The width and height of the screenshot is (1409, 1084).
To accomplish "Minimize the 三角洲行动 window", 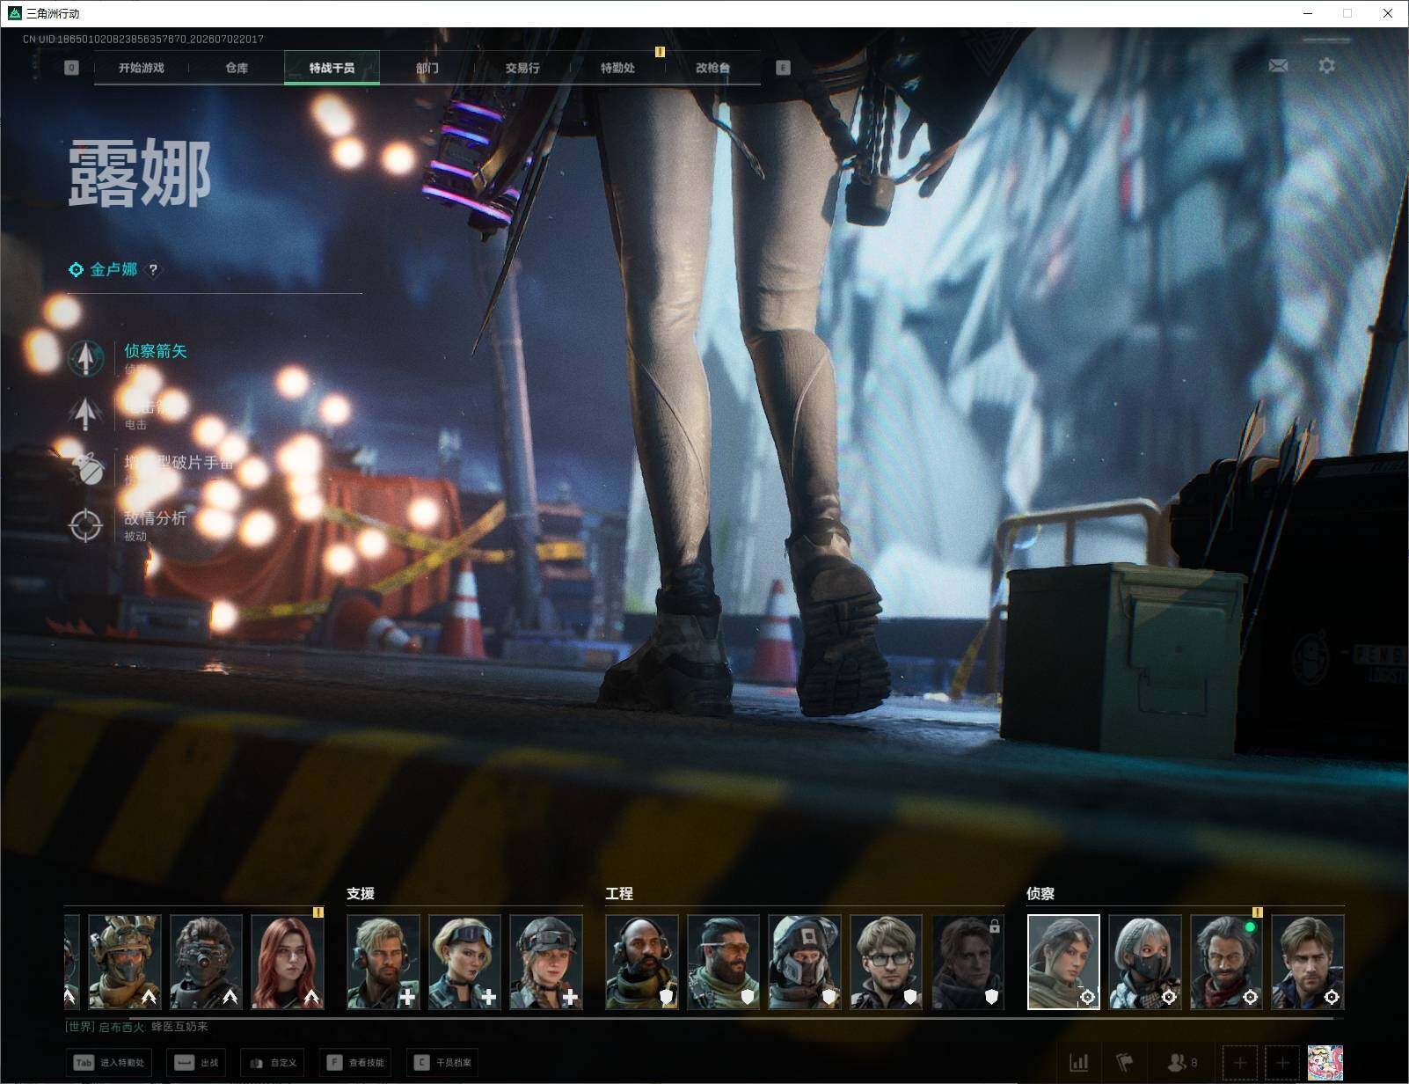I will 1307,13.
